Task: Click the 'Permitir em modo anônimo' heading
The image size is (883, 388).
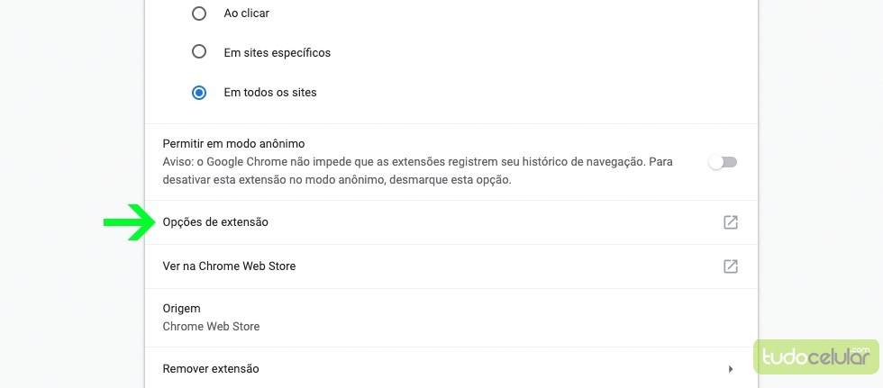Action: [x=233, y=144]
